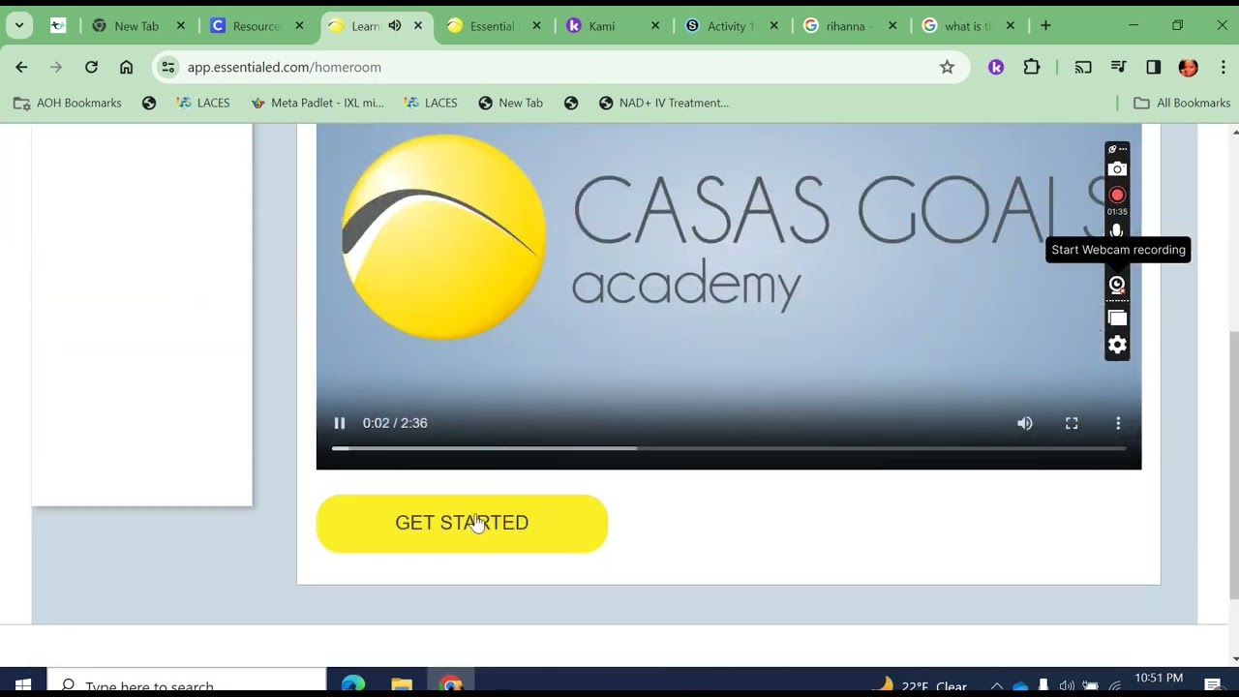Image resolution: width=1239 pixels, height=697 pixels.
Task: Pause the CASAS GOALS academy video
Action: tap(340, 423)
